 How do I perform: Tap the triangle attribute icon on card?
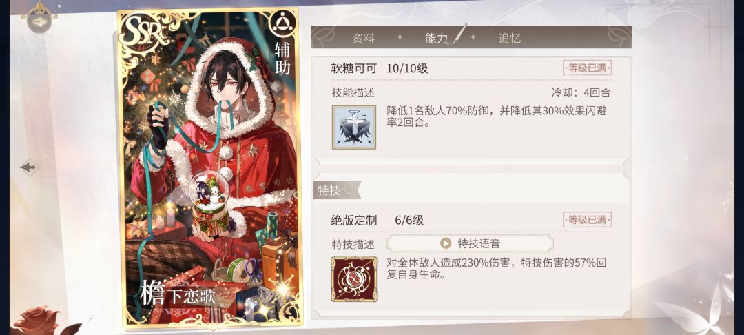point(282,23)
